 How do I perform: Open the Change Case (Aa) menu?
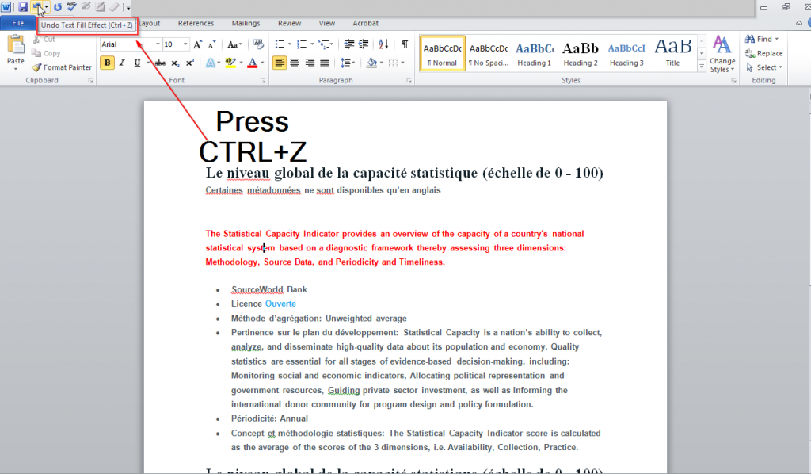[234, 44]
